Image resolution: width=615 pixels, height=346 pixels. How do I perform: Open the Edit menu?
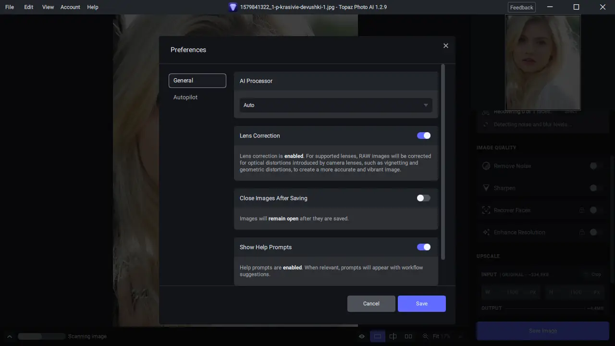[29, 7]
